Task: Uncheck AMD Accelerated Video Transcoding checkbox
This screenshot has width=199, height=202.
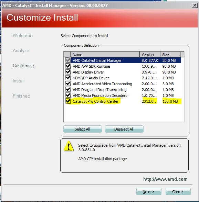Action: pos(68,84)
